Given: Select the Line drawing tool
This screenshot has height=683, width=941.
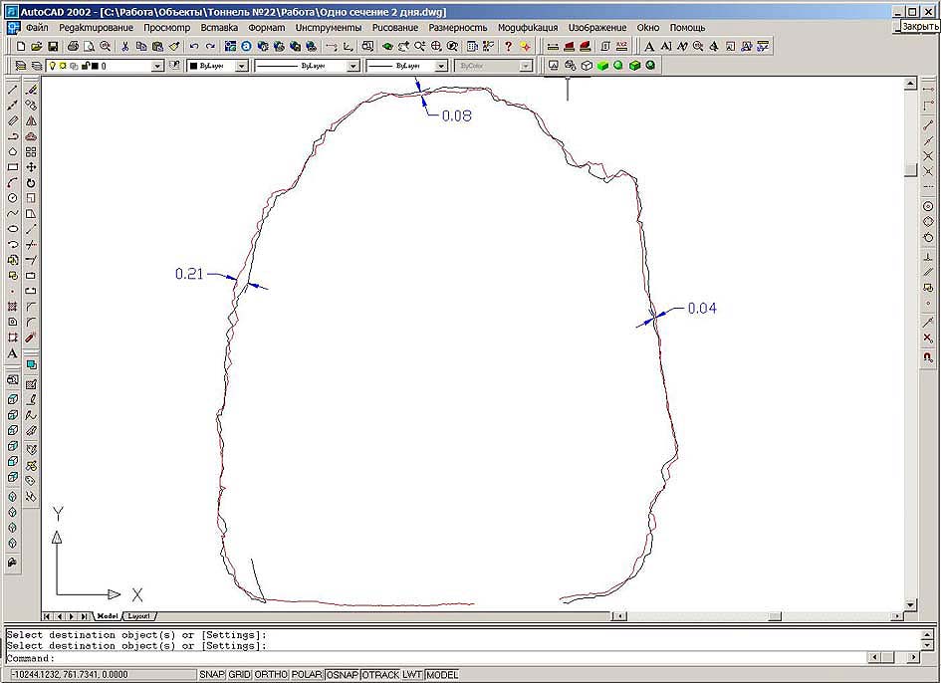Looking at the screenshot, I should pyautogui.click(x=13, y=90).
